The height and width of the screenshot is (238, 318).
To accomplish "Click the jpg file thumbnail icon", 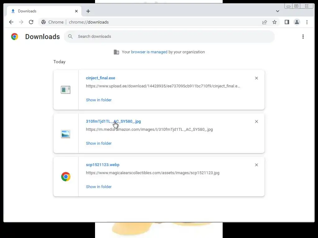I will tap(66, 134).
